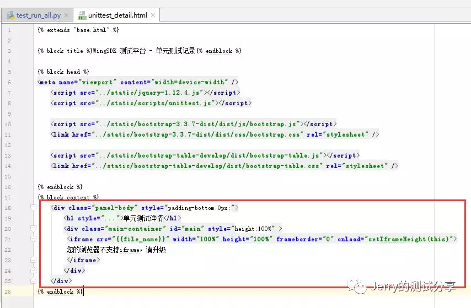Click the div class="panel-body" line
Image resolution: width=471 pixels, height=308 pixels.
point(144,208)
